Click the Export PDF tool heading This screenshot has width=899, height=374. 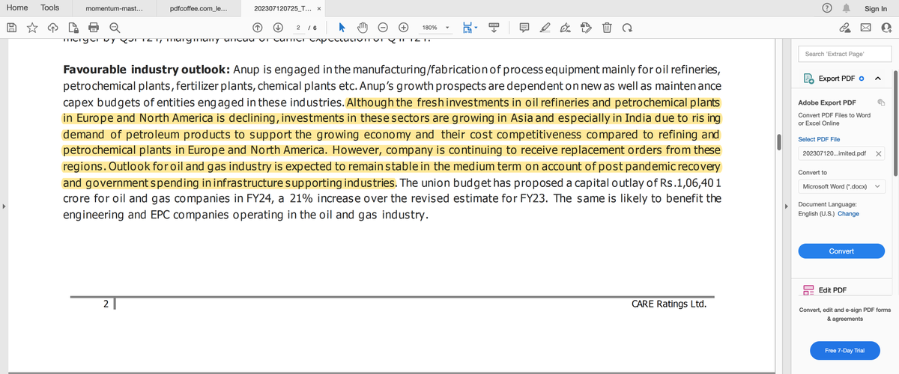(838, 79)
